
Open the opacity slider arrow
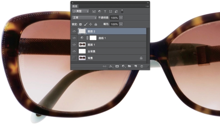pos(121,18)
